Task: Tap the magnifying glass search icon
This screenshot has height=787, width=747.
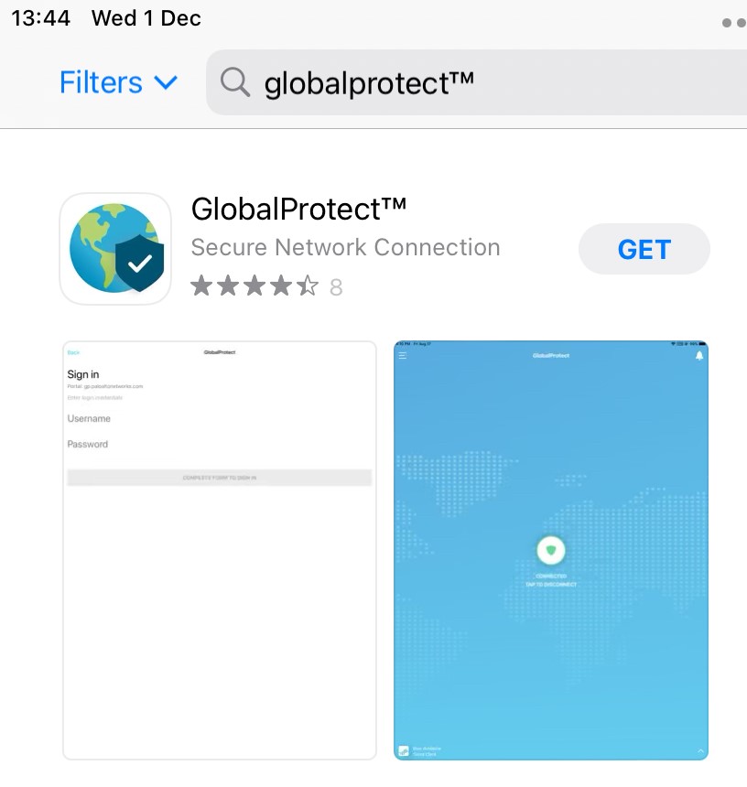Action: point(235,81)
